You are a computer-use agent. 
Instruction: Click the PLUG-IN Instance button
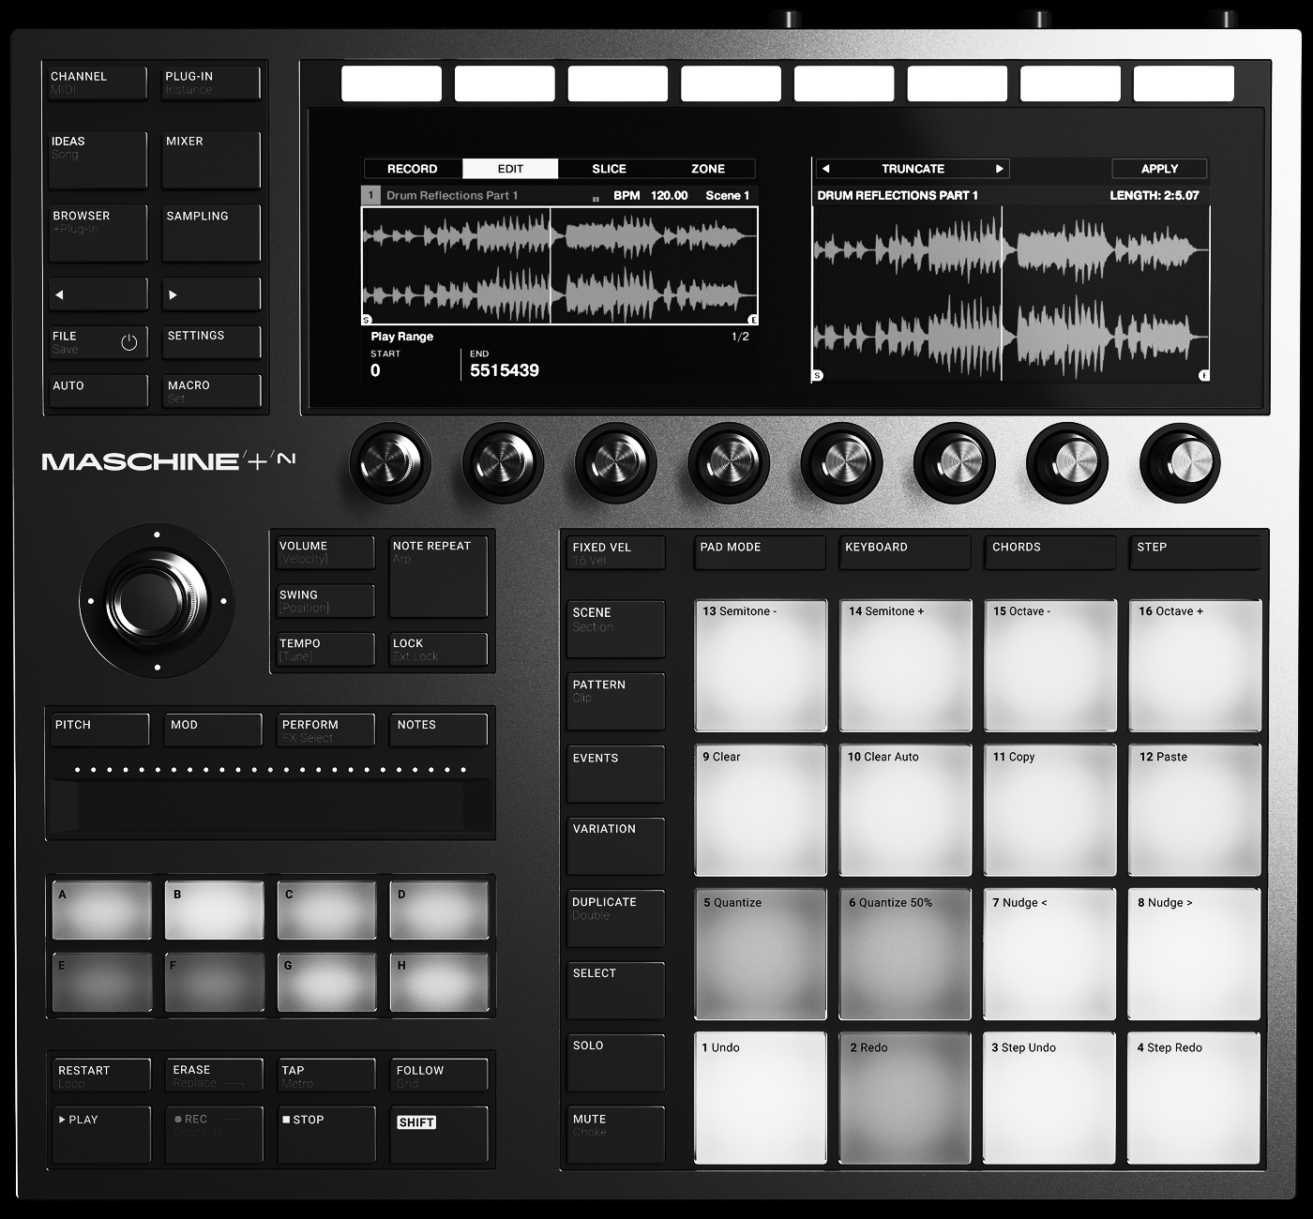212,83
